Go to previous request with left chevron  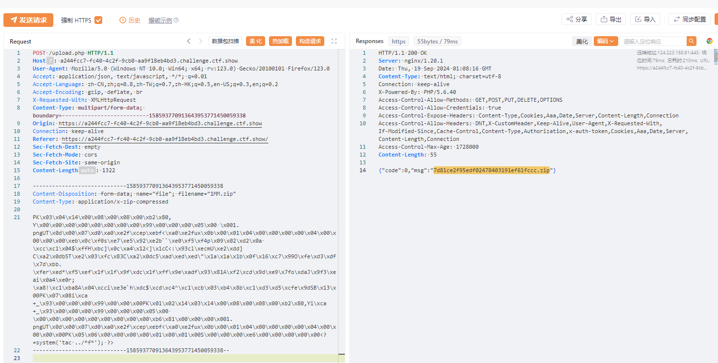point(189,41)
